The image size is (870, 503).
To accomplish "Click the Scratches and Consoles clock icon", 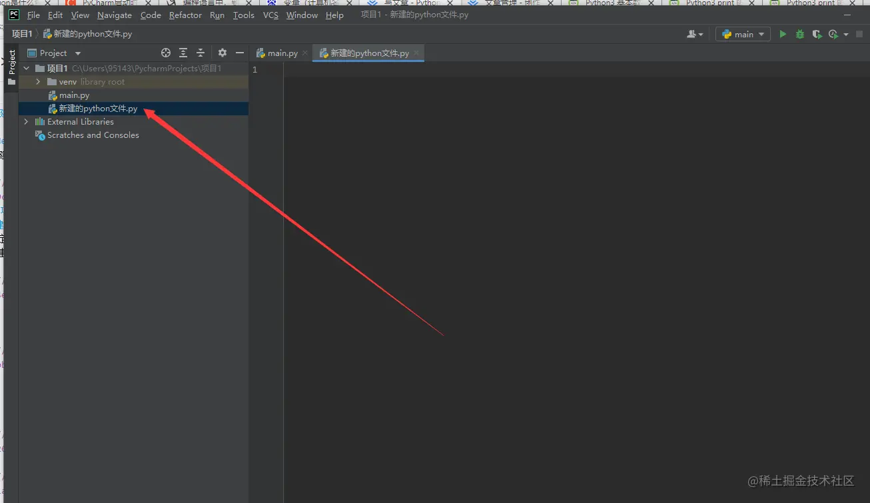I will (x=40, y=135).
